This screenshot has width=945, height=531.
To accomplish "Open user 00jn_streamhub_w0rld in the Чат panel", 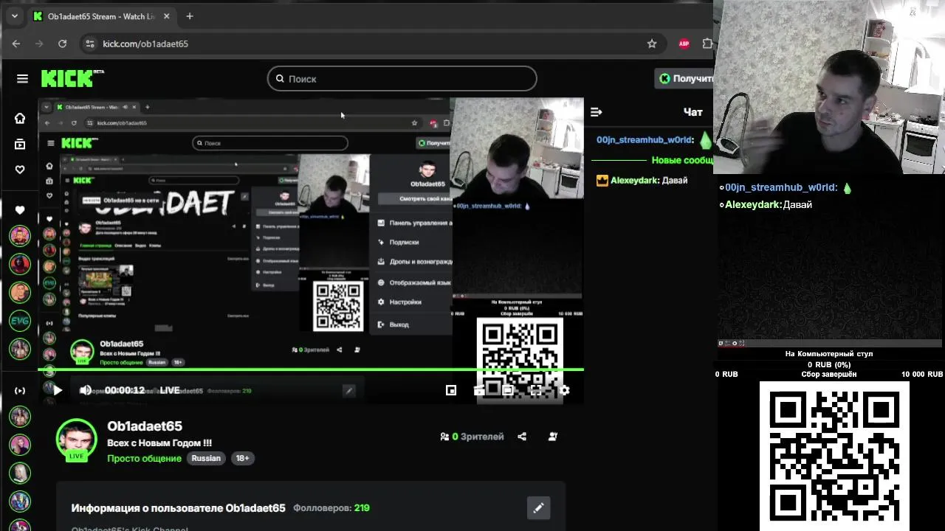I will [x=645, y=140].
